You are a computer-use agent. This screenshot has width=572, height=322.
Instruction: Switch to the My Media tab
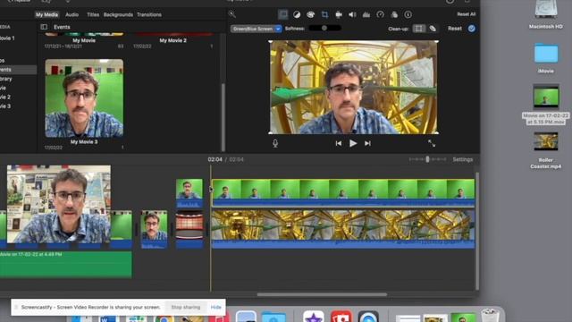pos(46,14)
